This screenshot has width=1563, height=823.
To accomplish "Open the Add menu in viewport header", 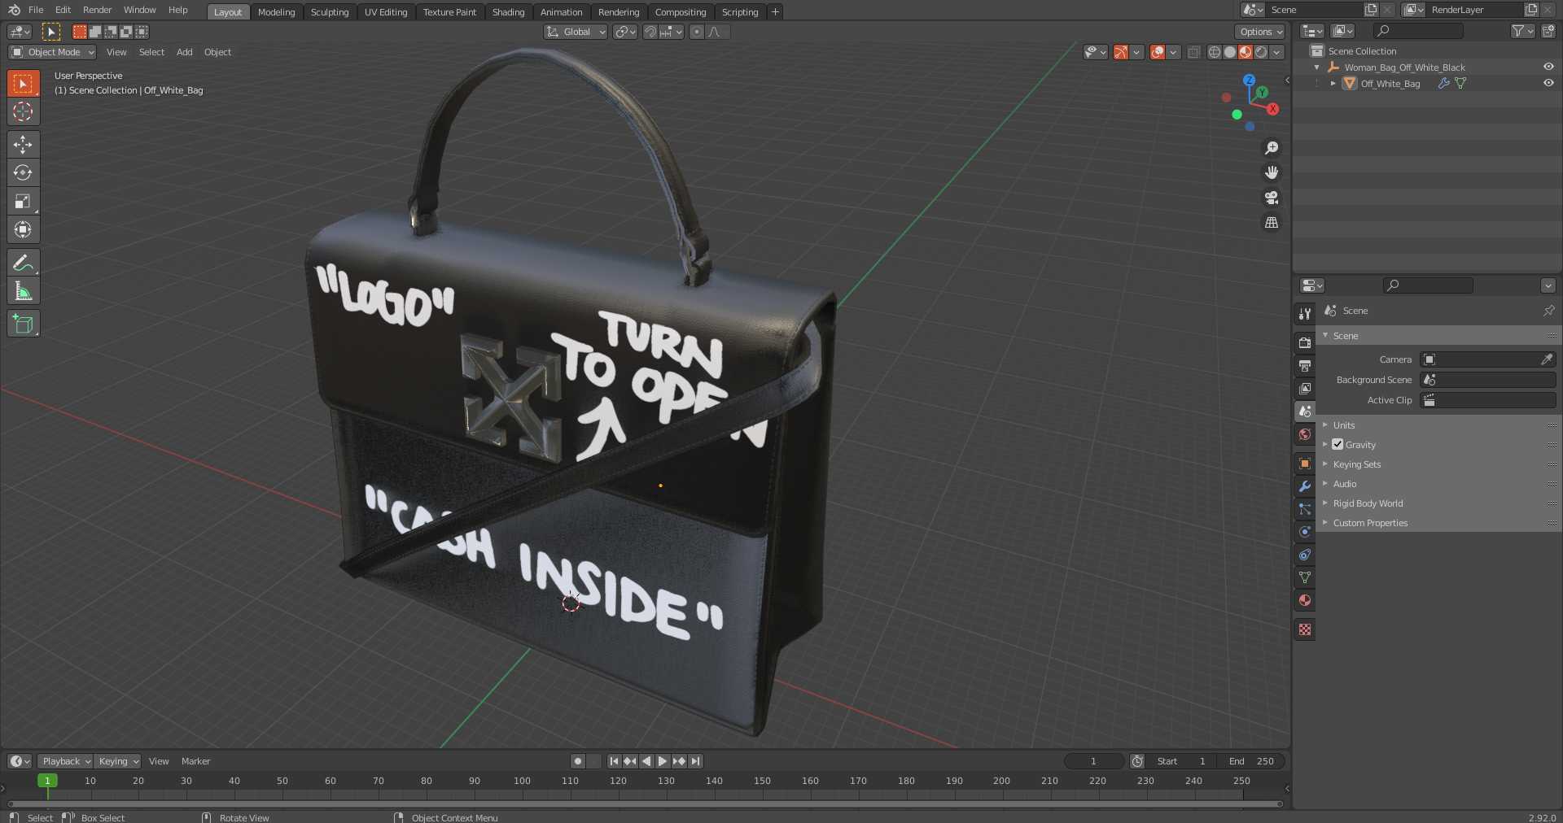I will point(185,52).
